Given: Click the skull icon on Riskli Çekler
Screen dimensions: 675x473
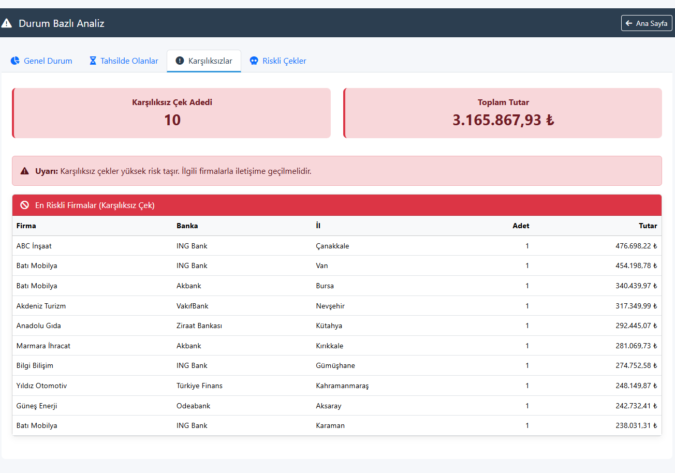Looking at the screenshot, I should coord(254,61).
